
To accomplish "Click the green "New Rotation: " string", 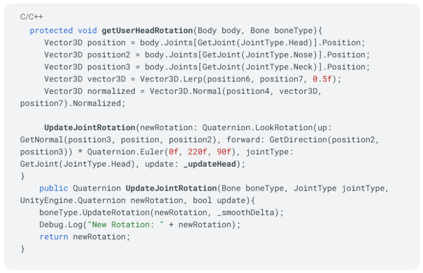I will tap(126, 225).
